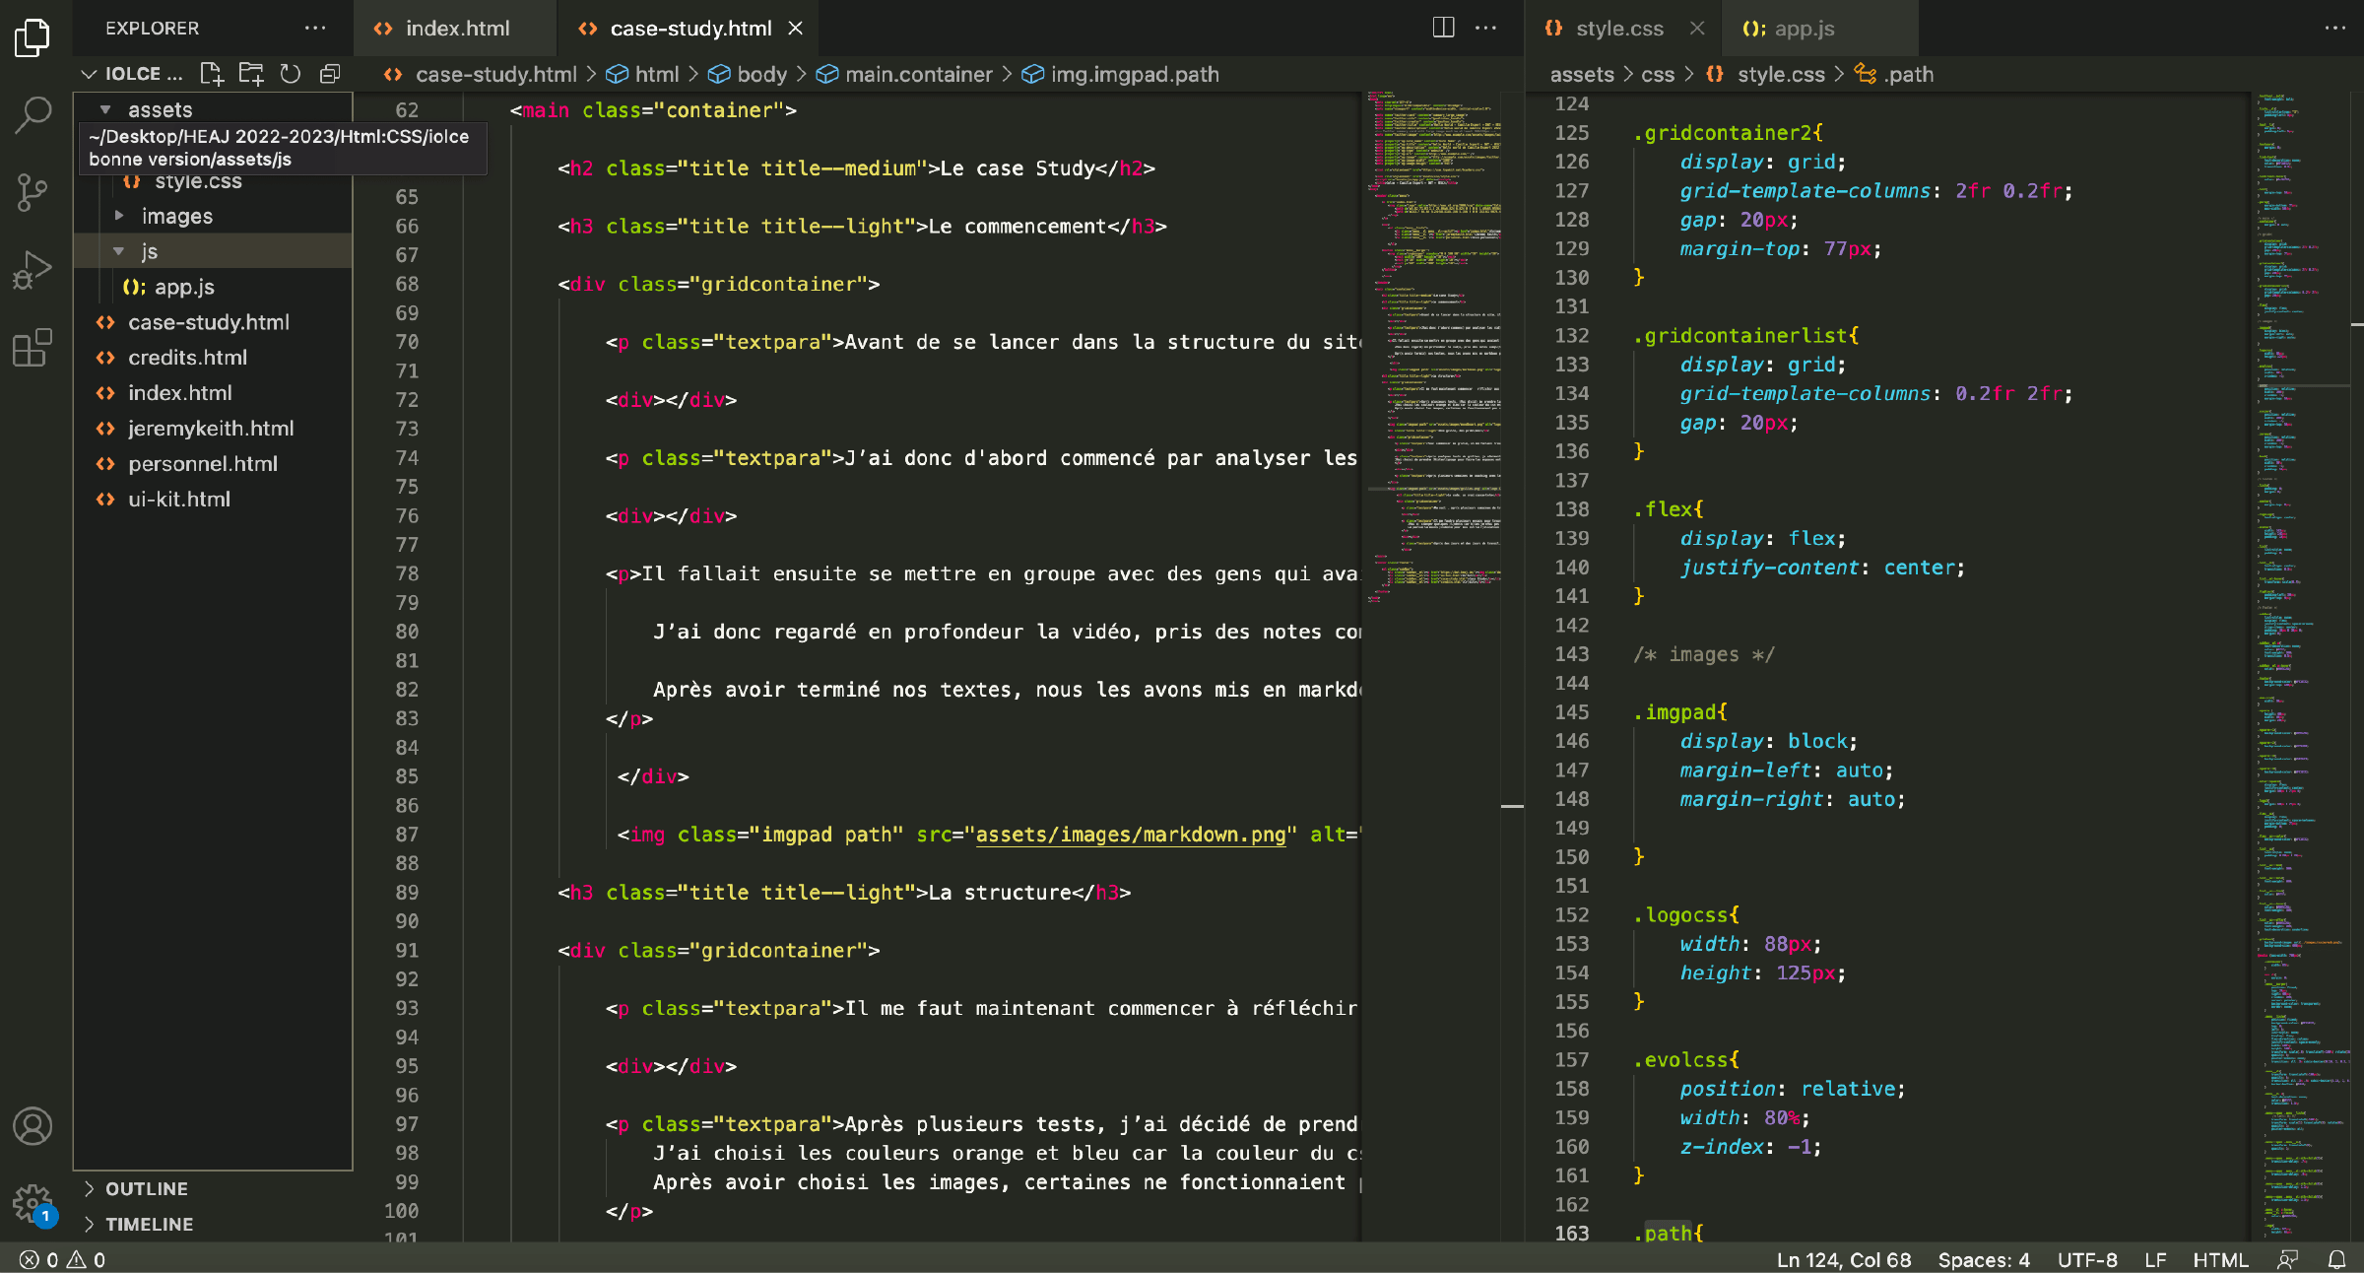Open more actions for left editor group
The width and height of the screenshot is (2364, 1273).
(1486, 29)
